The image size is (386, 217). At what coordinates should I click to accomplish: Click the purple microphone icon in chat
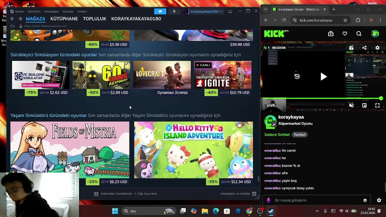268,200
